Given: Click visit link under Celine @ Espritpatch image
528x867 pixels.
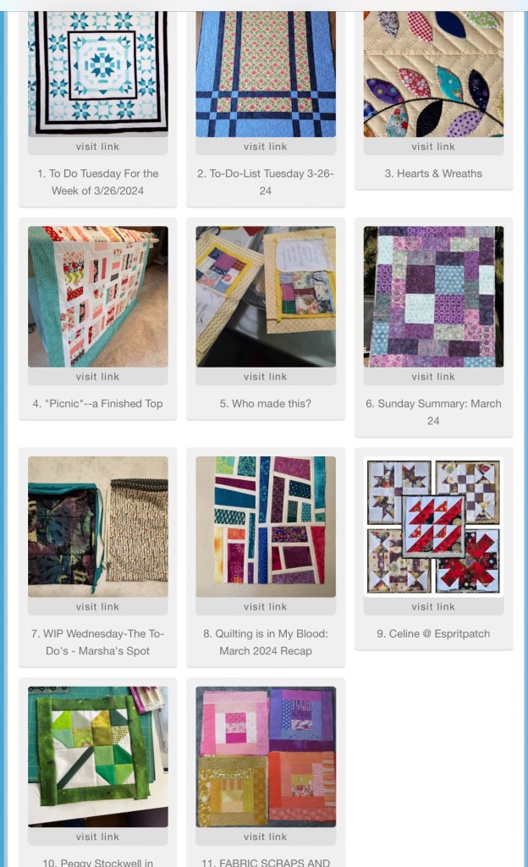Looking at the screenshot, I should tap(433, 606).
